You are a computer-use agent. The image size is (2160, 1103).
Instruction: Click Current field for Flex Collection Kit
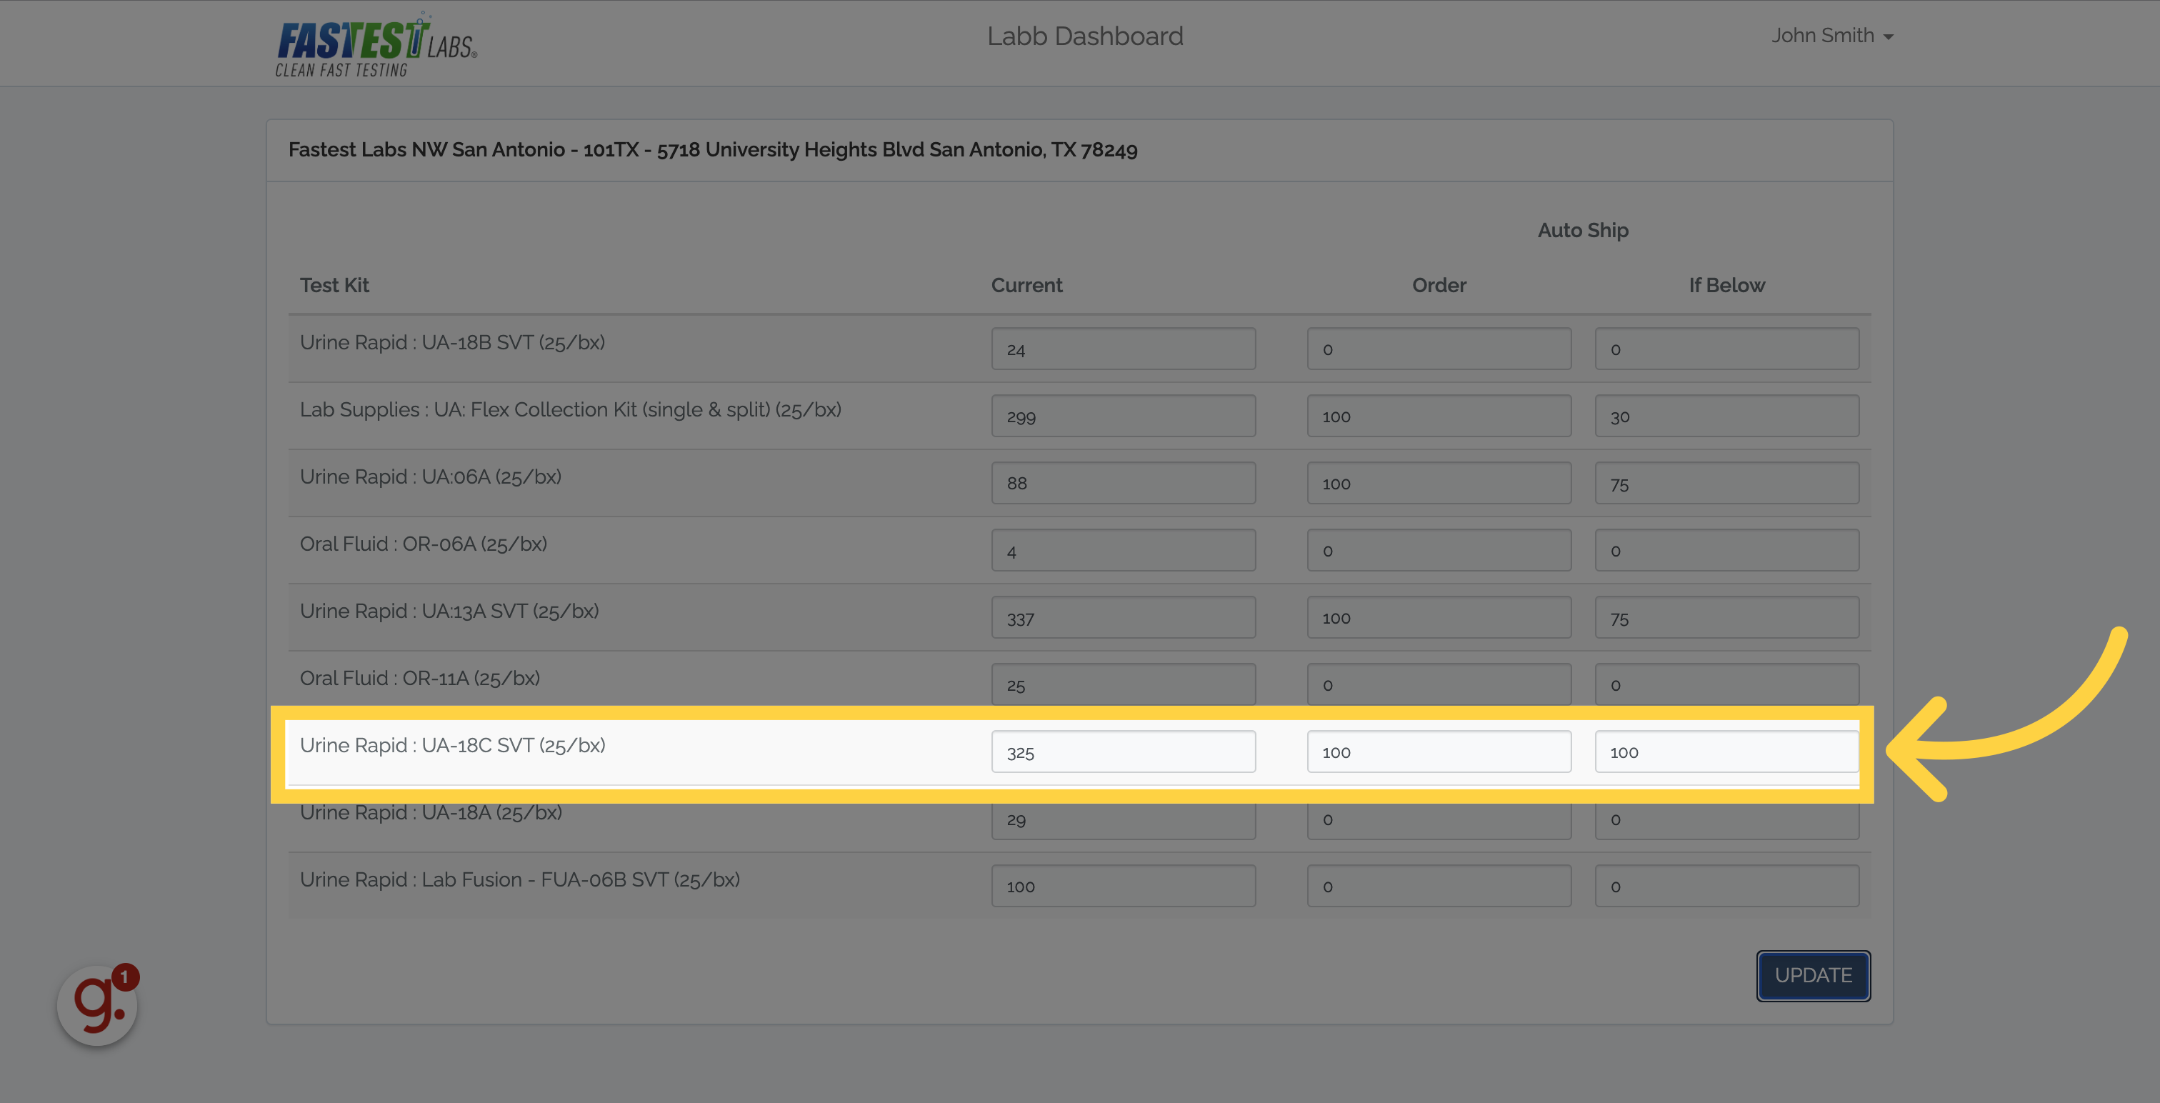pyautogui.click(x=1123, y=416)
